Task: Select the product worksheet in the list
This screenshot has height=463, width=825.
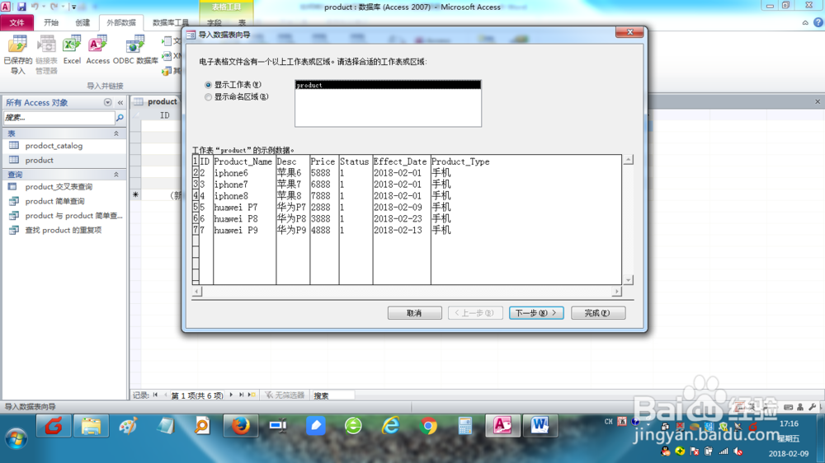Action: [388, 85]
